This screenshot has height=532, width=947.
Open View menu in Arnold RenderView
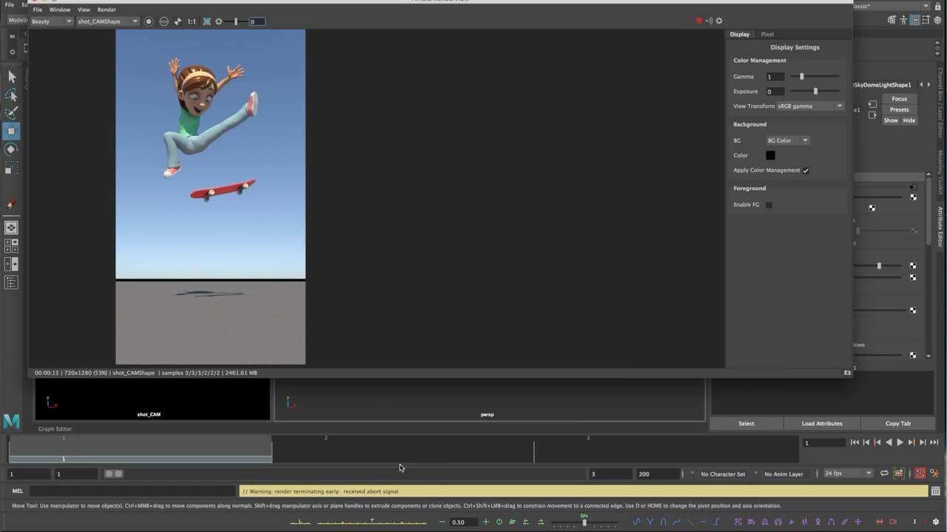tap(84, 10)
